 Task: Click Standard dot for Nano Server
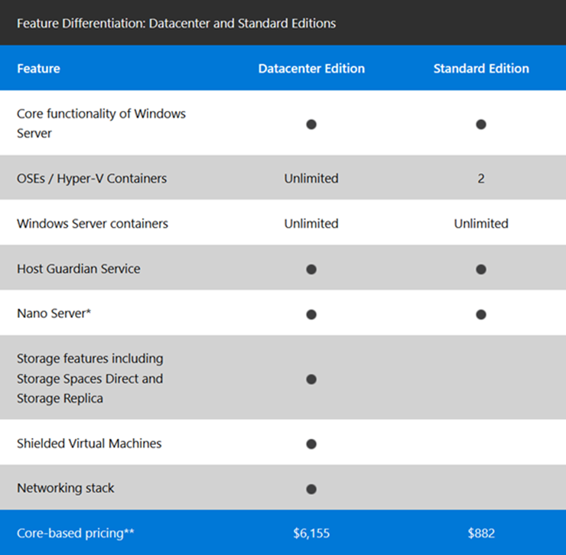pyautogui.click(x=481, y=314)
